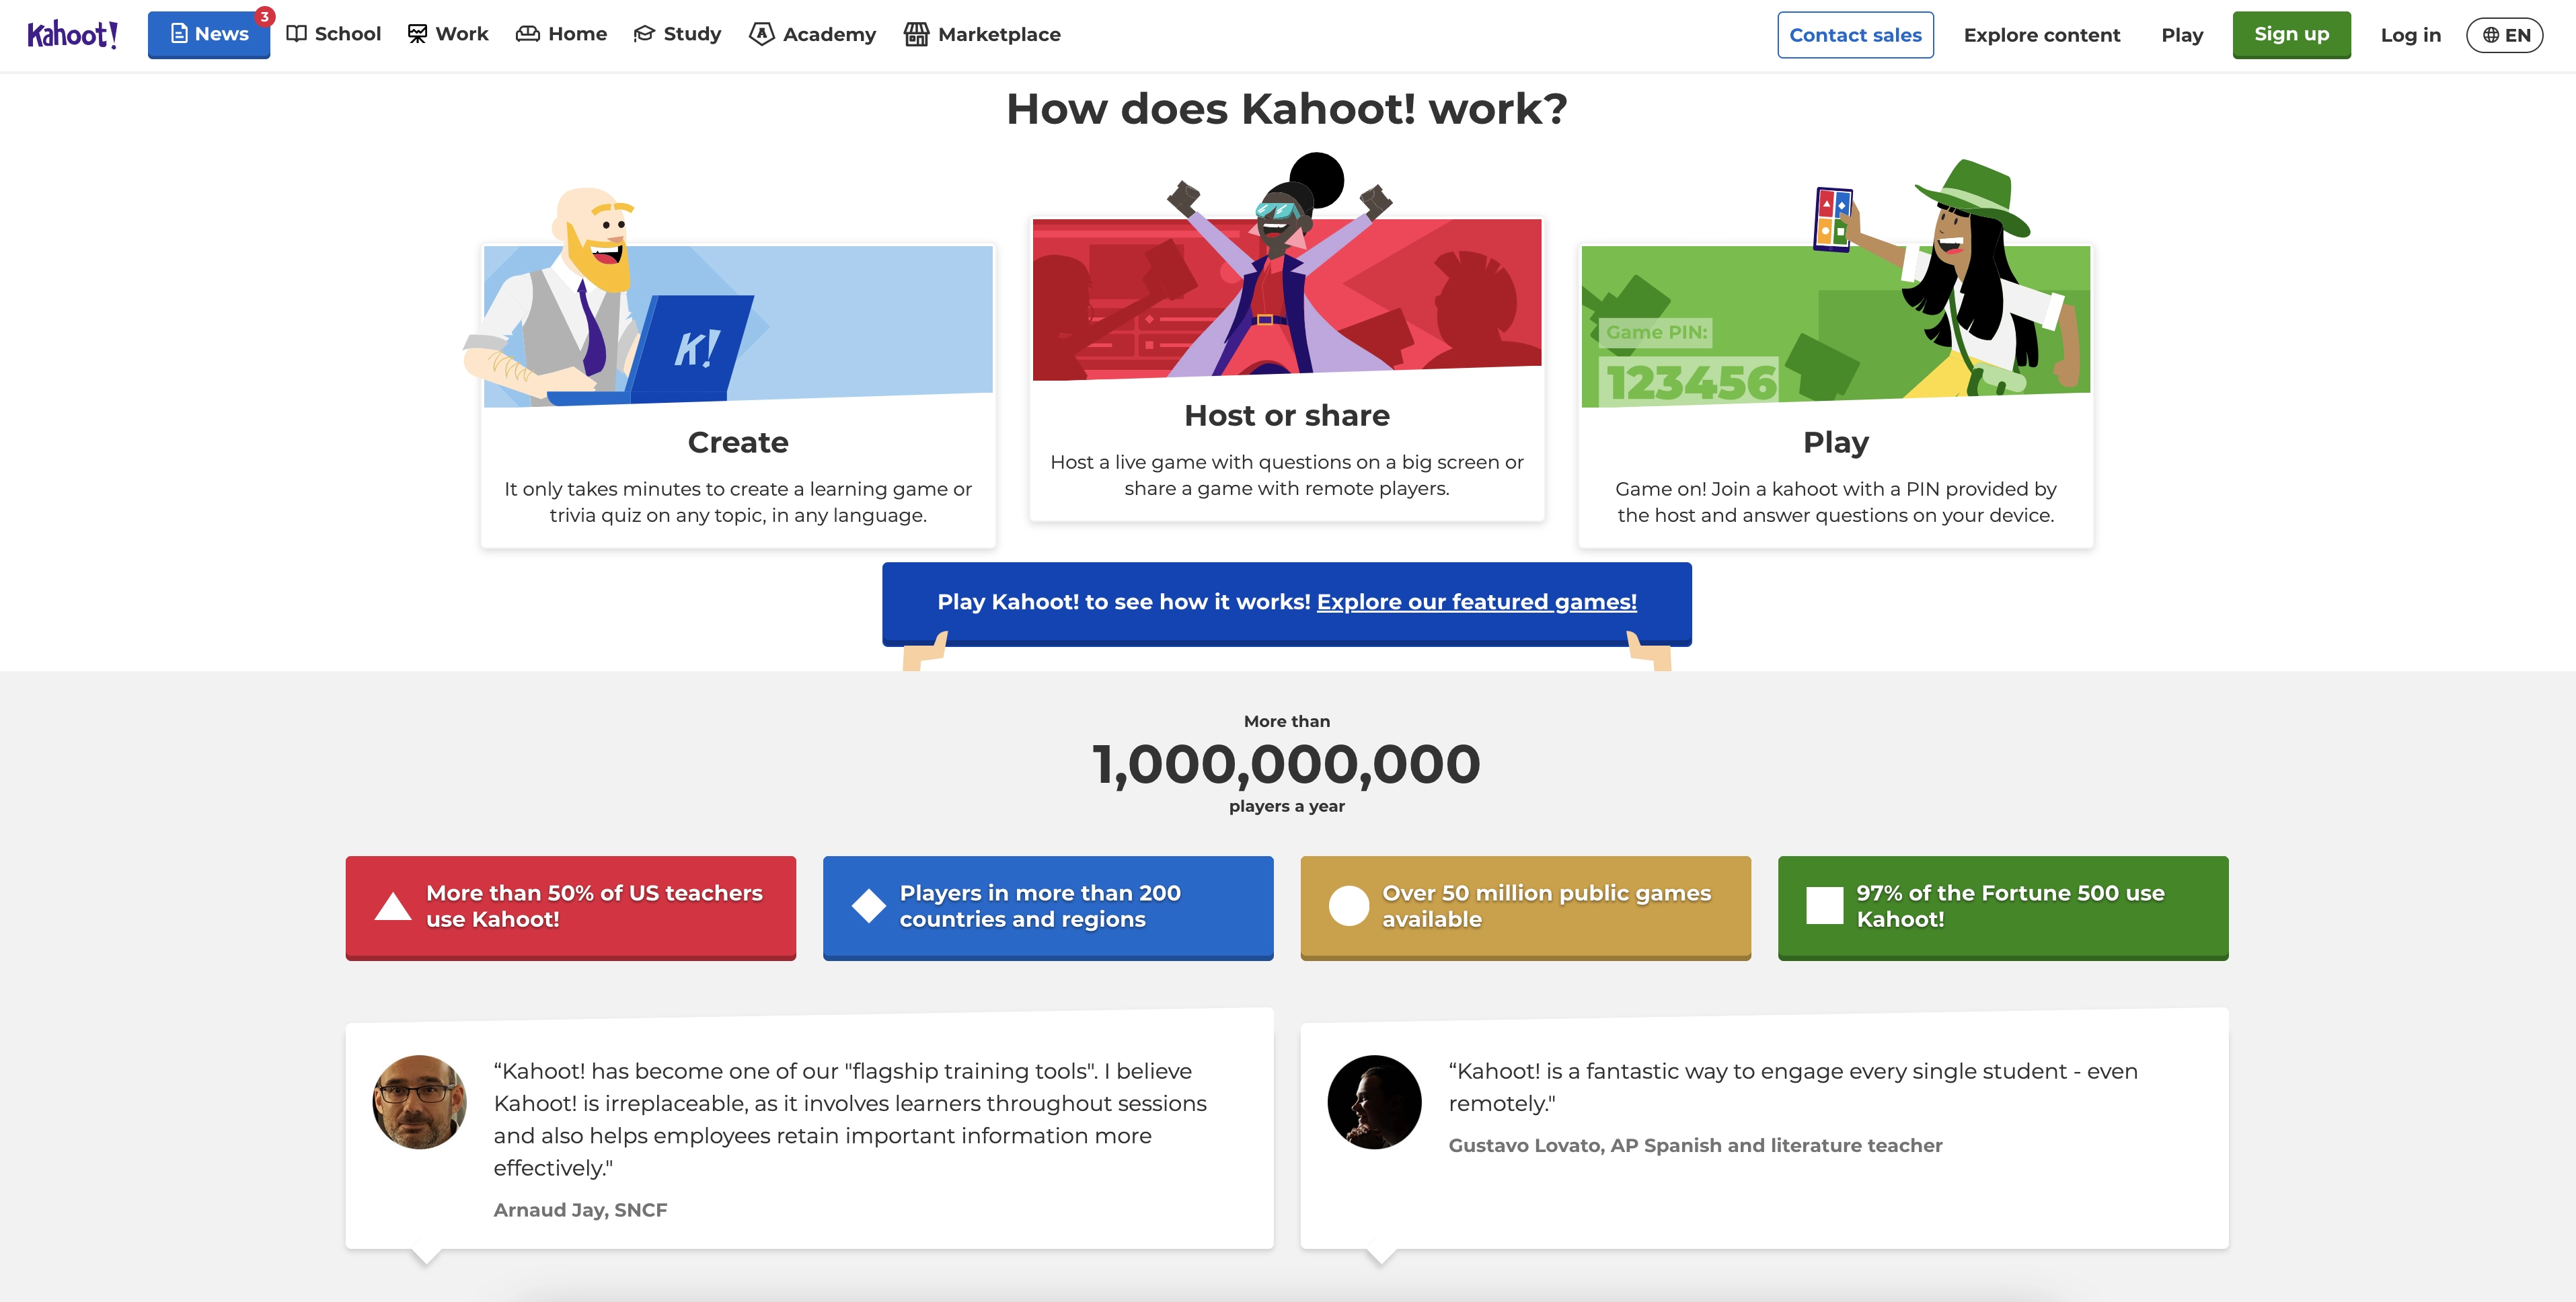Screen dimensions: 2576x1302
Task: Open the Study menu item
Action: click(x=677, y=34)
